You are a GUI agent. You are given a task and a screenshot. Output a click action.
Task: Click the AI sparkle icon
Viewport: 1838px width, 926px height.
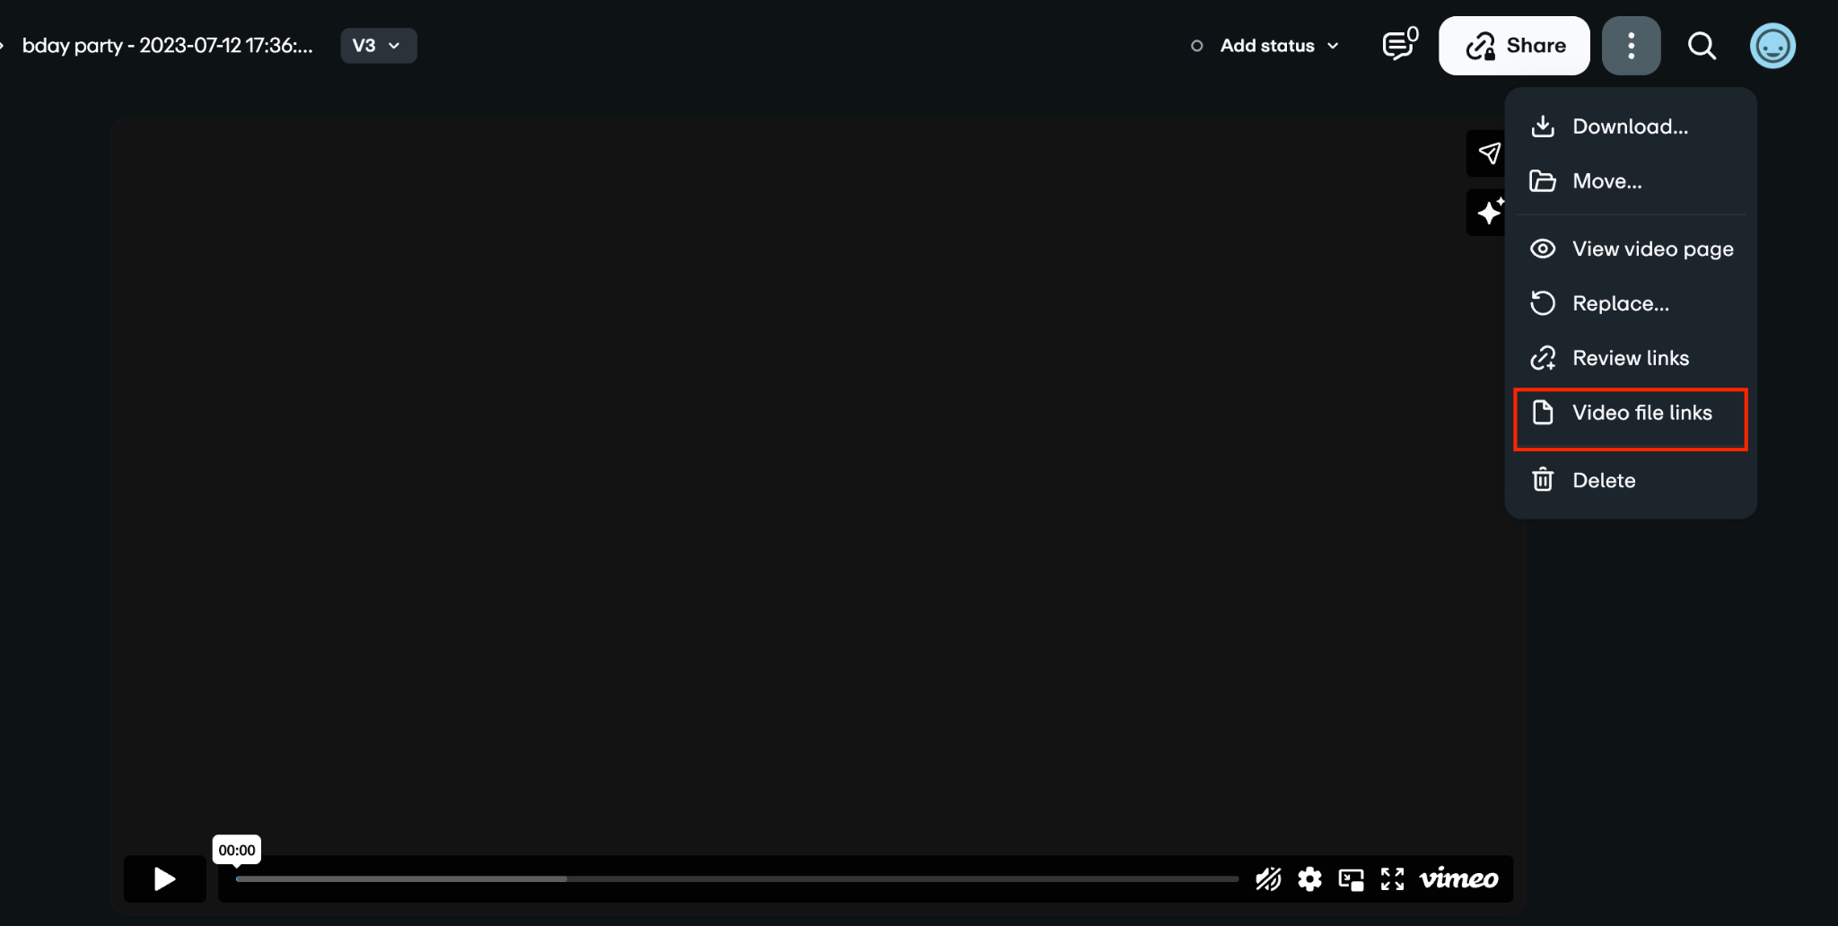(x=1488, y=212)
